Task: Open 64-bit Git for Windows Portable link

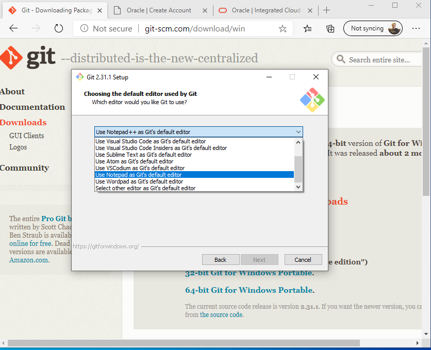Action: coord(249,290)
